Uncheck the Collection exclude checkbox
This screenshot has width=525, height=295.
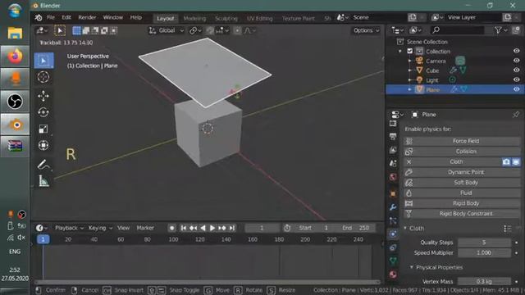(x=410, y=51)
